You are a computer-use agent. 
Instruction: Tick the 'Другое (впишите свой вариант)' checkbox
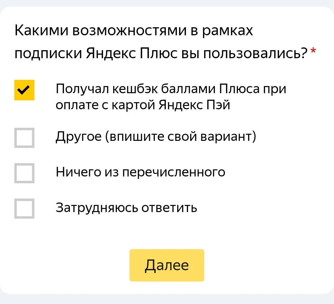pyautogui.click(x=24, y=138)
